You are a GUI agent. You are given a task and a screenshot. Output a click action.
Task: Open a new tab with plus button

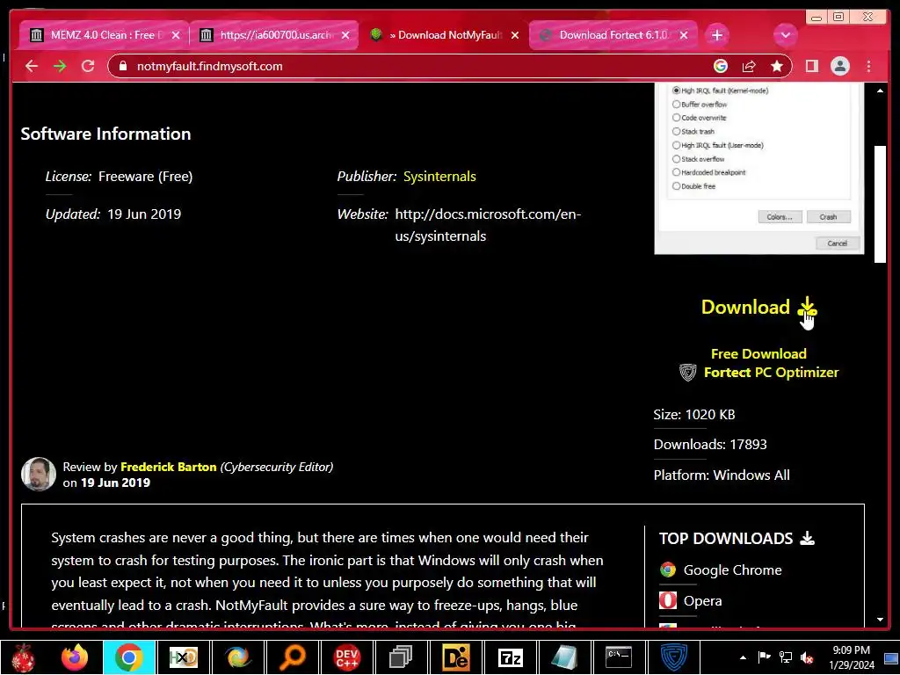pos(717,35)
